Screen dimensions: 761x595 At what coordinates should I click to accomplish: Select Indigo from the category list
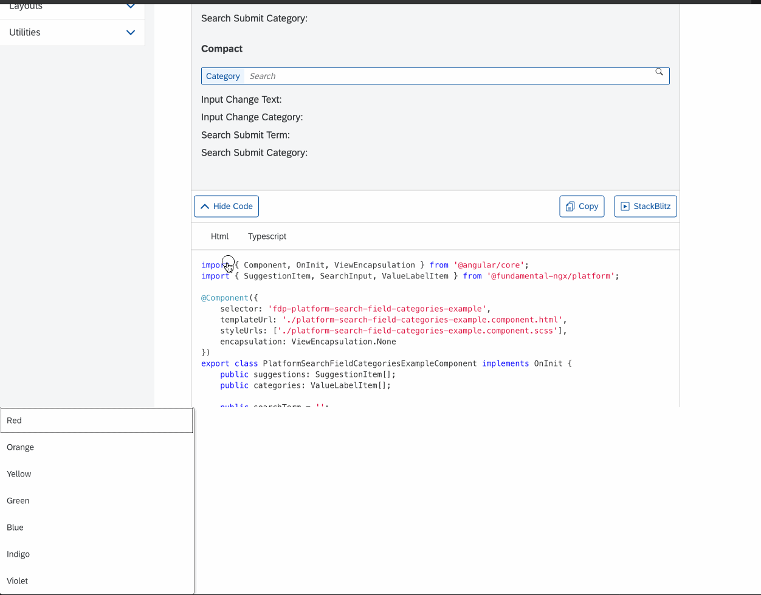click(97, 554)
